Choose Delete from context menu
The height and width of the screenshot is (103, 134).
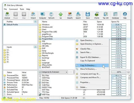(92, 87)
